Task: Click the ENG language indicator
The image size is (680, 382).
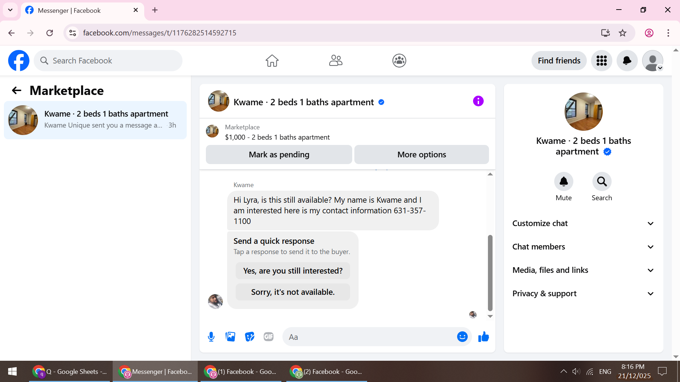Action: 605,371
